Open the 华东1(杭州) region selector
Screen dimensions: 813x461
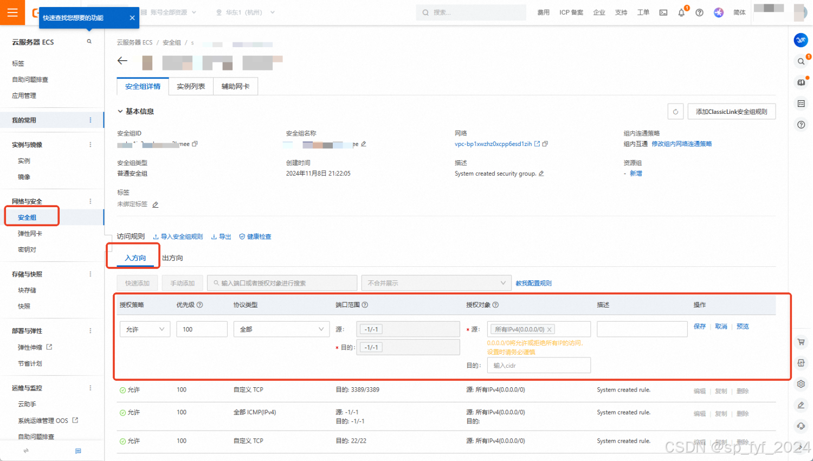244,12
